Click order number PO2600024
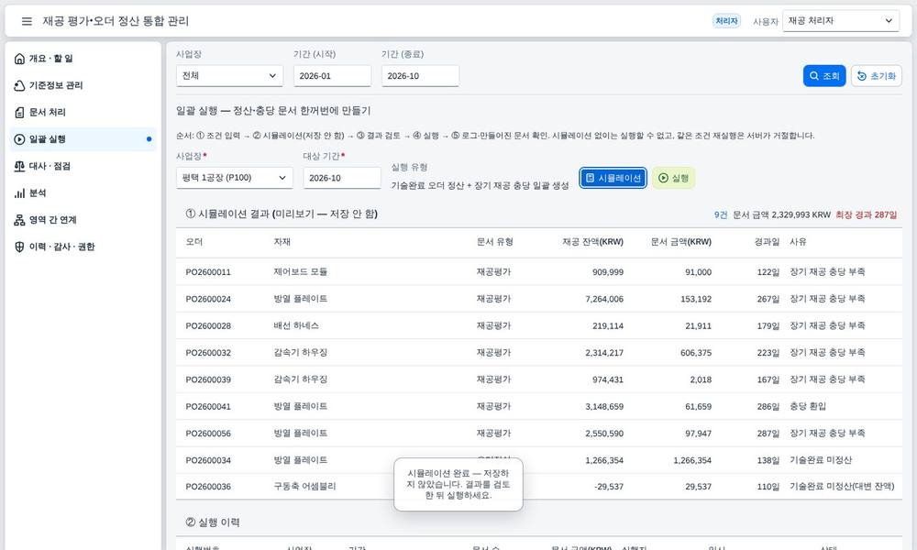 (208, 299)
